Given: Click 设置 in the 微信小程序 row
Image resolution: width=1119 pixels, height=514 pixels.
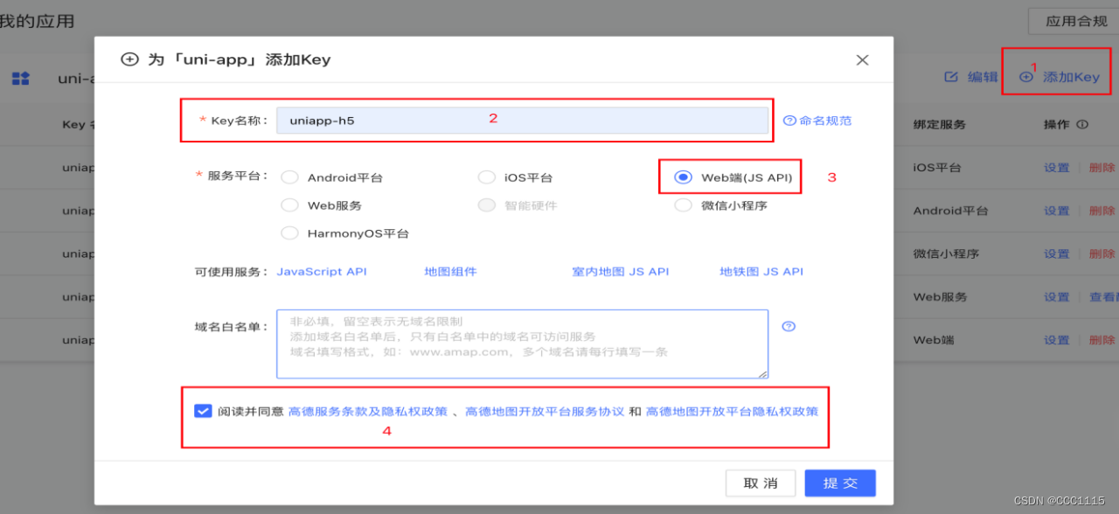Looking at the screenshot, I should (x=1056, y=254).
